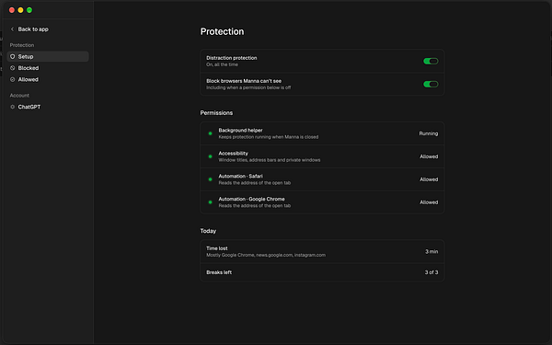Viewport: 552px width, 345px height.
Task: Toggle Distraction protection switch off
Action: (x=431, y=62)
